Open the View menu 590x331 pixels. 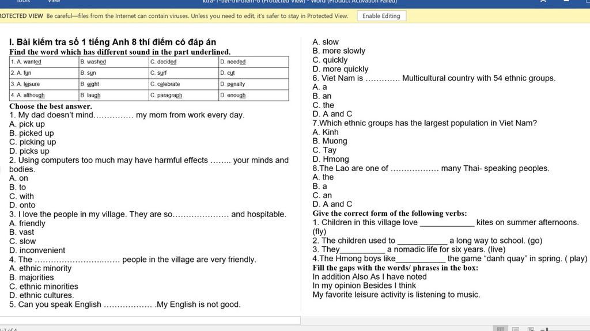54,1
